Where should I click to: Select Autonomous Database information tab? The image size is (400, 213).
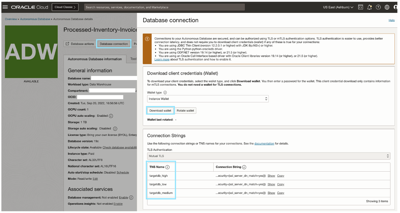95,59
